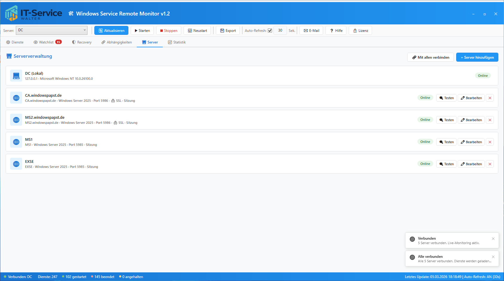Viewport: 504px width, 281px height.
Task: Switch to the Dienste tab
Action: coord(15,42)
